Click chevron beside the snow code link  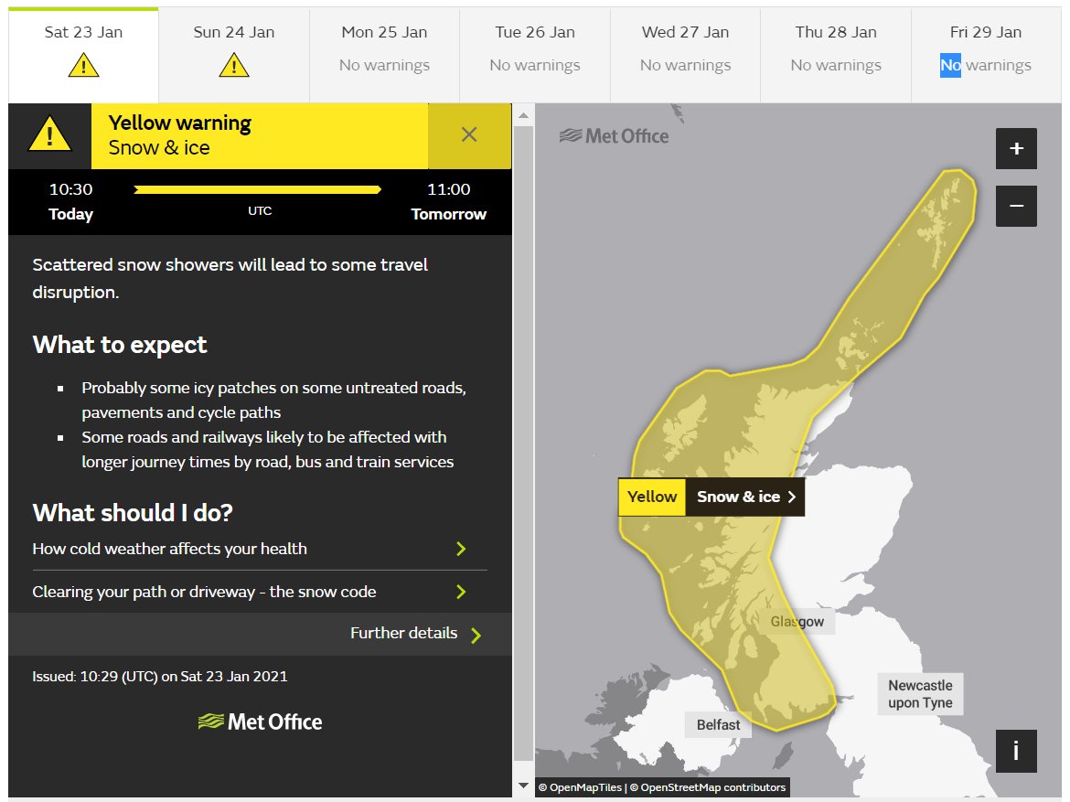point(461,592)
